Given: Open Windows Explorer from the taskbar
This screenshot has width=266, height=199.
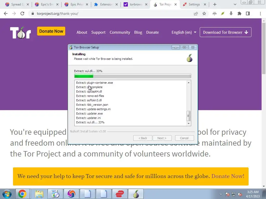Looking at the screenshot, I should click(x=39, y=194).
